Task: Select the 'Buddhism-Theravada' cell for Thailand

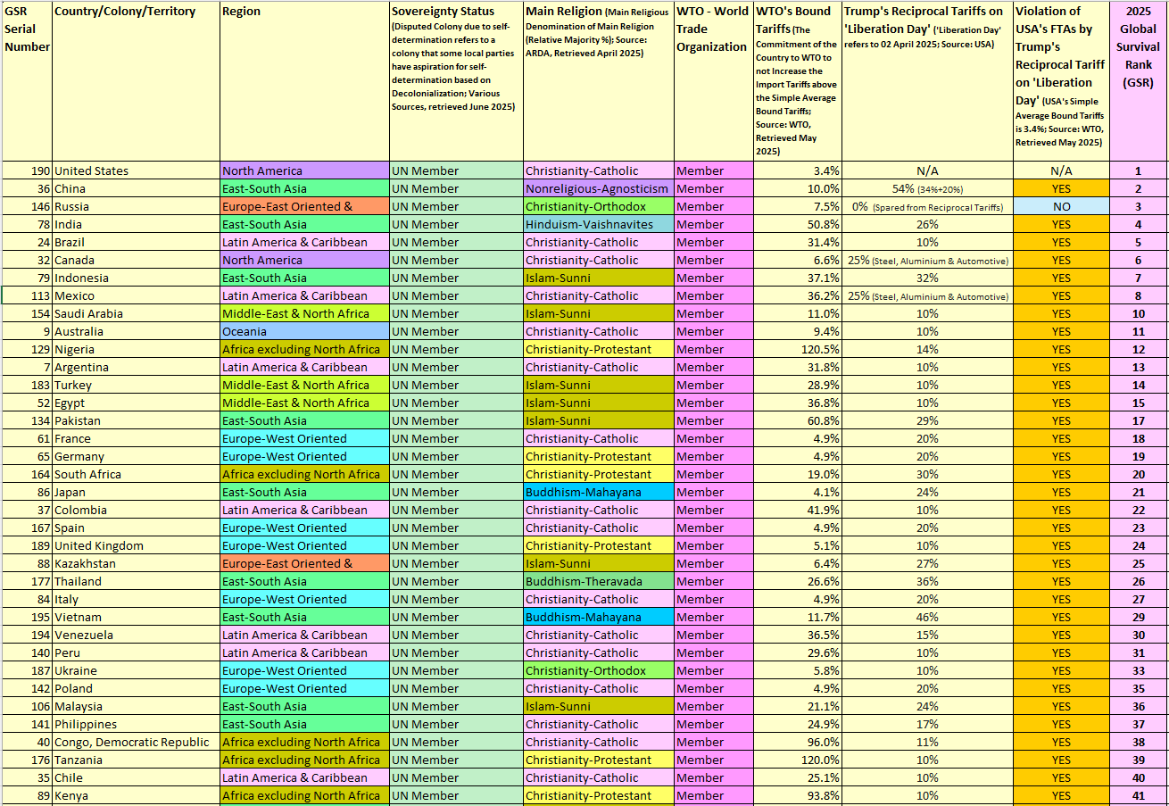Action: (x=598, y=581)
